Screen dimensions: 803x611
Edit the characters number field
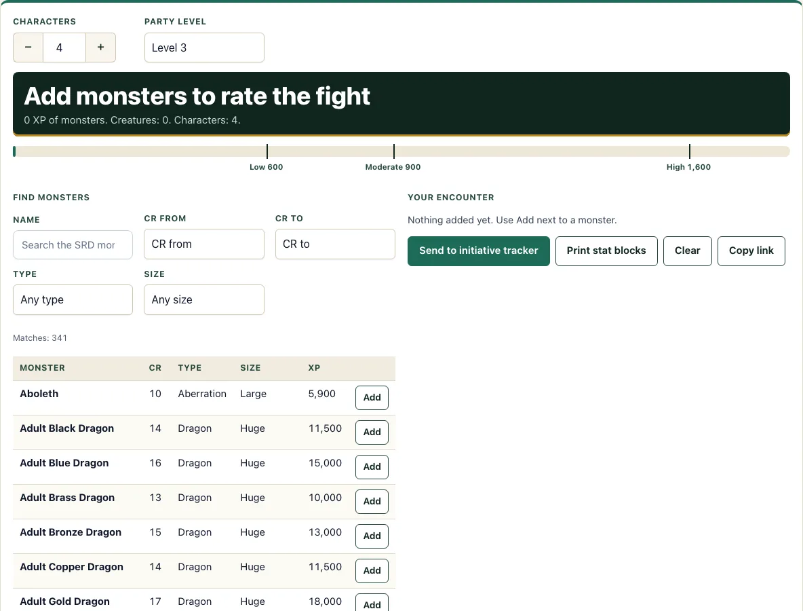(64, 48)
